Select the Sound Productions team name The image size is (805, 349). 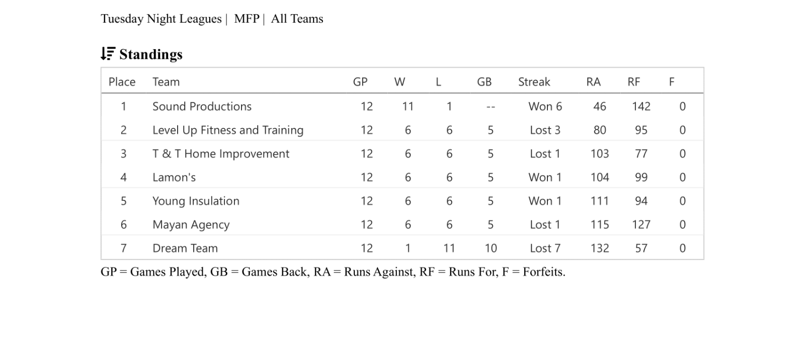(202, 106)
